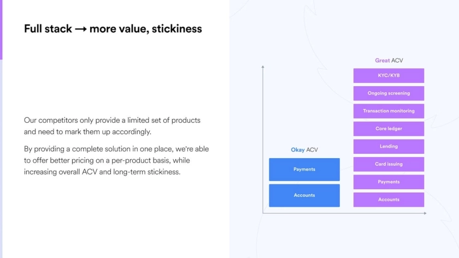This screenshot has width=459, height=258.
Task: Click the light lavender strip below accent bar
Action: pos(1,158)
